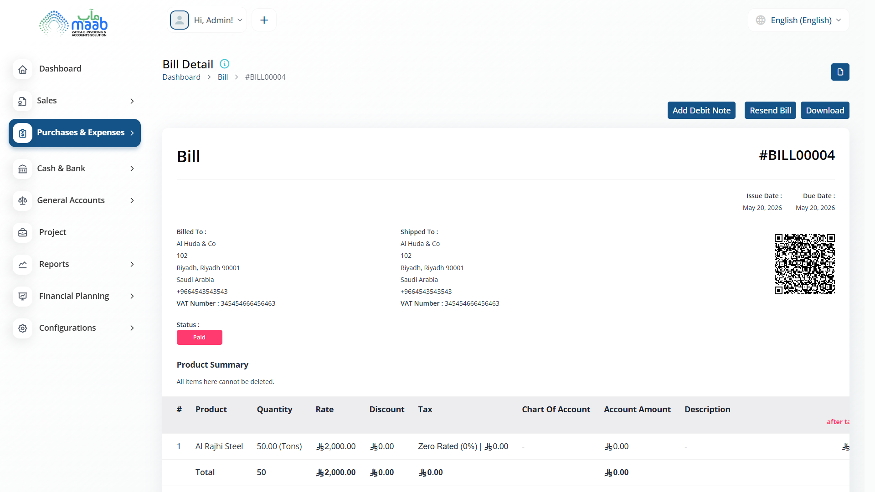Click the Bill Detail info icon
This screenshot has height=492, width=875.
coord(225,64)
